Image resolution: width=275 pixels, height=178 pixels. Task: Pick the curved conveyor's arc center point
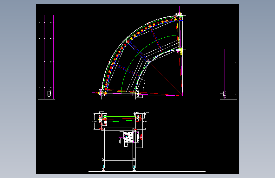click(182, 95)
